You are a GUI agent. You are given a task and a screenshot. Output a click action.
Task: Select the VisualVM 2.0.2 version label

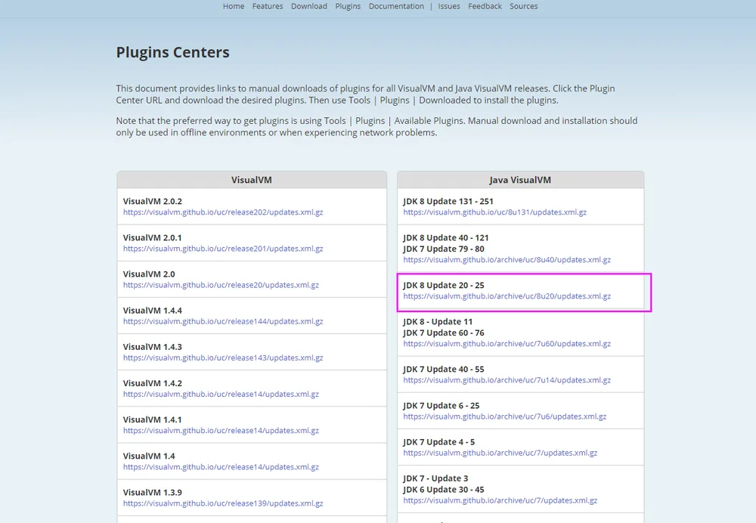coord(153,201)
